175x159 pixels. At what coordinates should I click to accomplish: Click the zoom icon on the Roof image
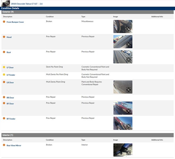click(128, 60)
